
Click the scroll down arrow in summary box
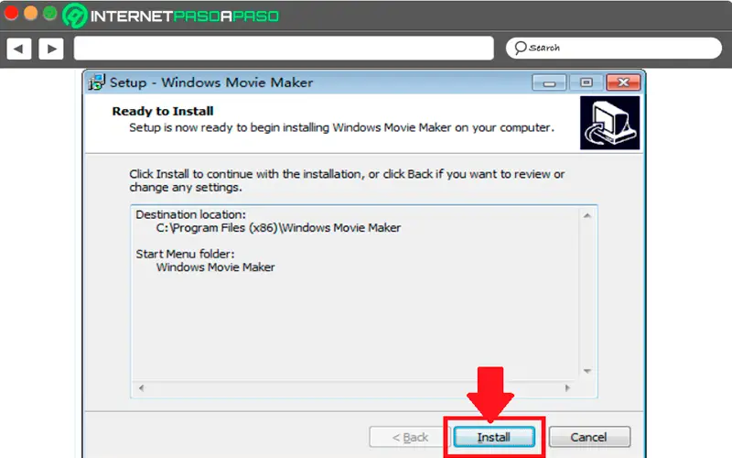point(587,371)
